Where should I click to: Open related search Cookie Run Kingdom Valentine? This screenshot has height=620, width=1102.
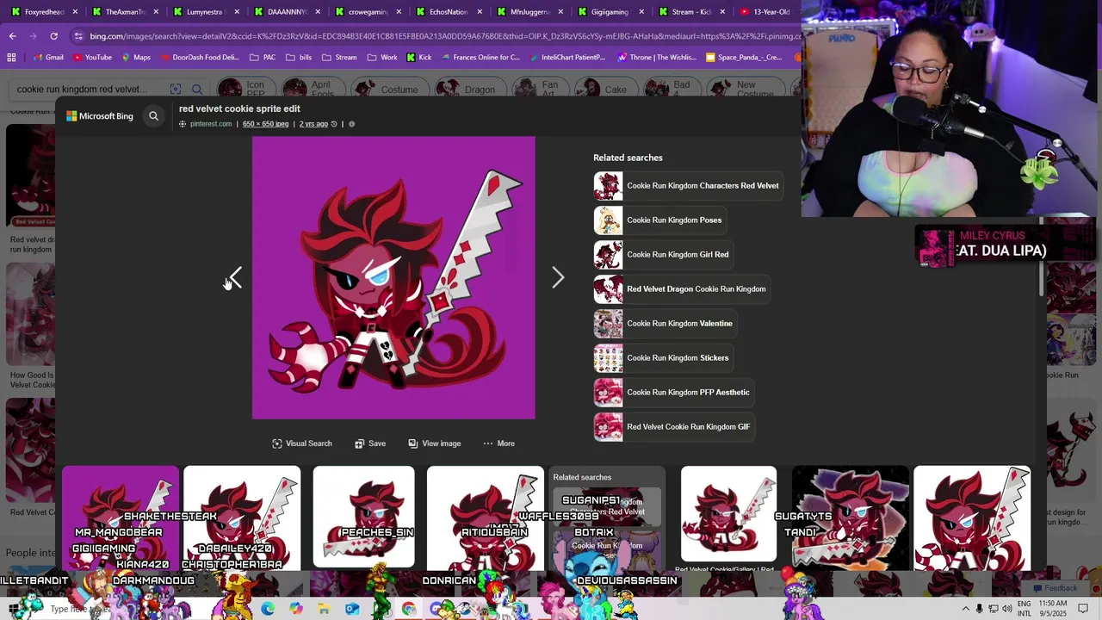pyautogui.click(x=664, y=324)
